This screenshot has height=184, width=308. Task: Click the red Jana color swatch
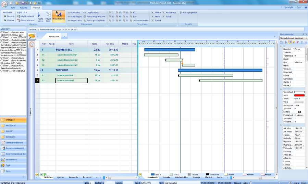[x=299, y=96]
